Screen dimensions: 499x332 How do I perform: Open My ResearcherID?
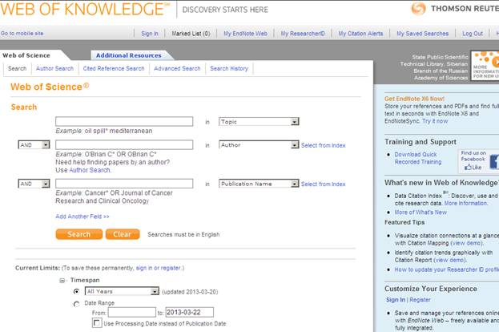[303, 34]
